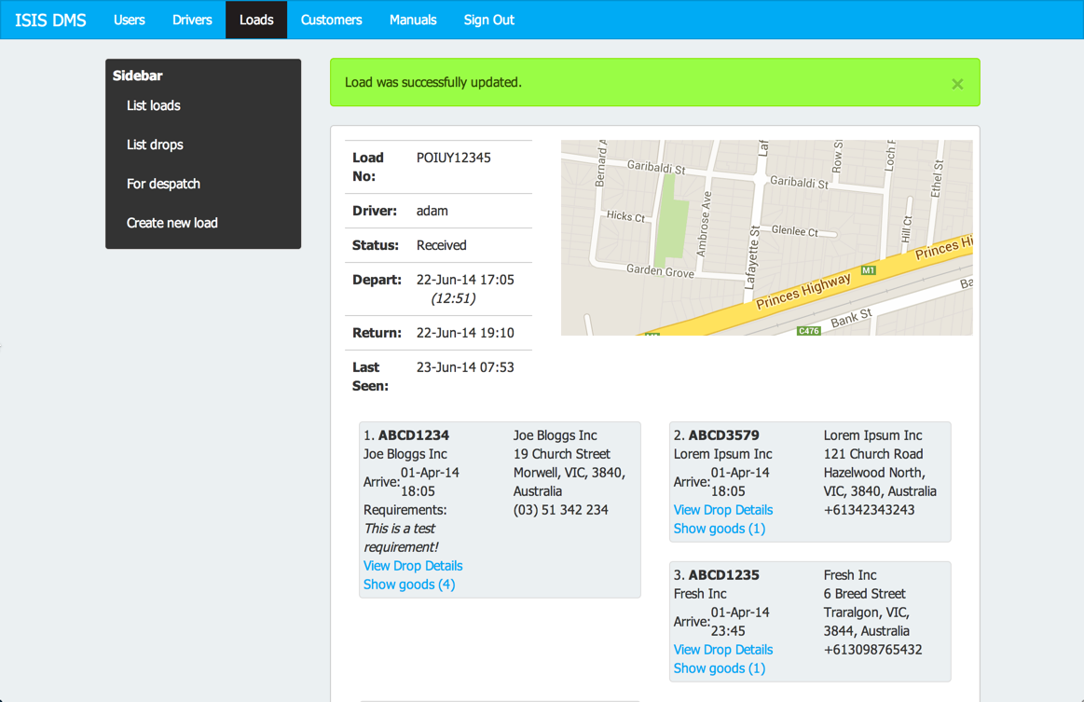Click phone number +61342343243
Screen dimensions: 1084x702
click(x=869, y=510)
